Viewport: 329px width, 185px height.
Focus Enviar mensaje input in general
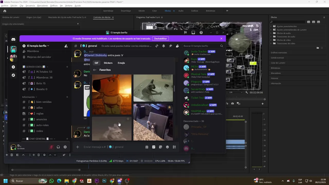coord(112,147)
